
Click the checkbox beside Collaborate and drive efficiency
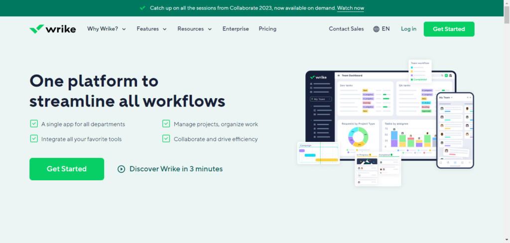pyautogui.click(x=166, y=138)
